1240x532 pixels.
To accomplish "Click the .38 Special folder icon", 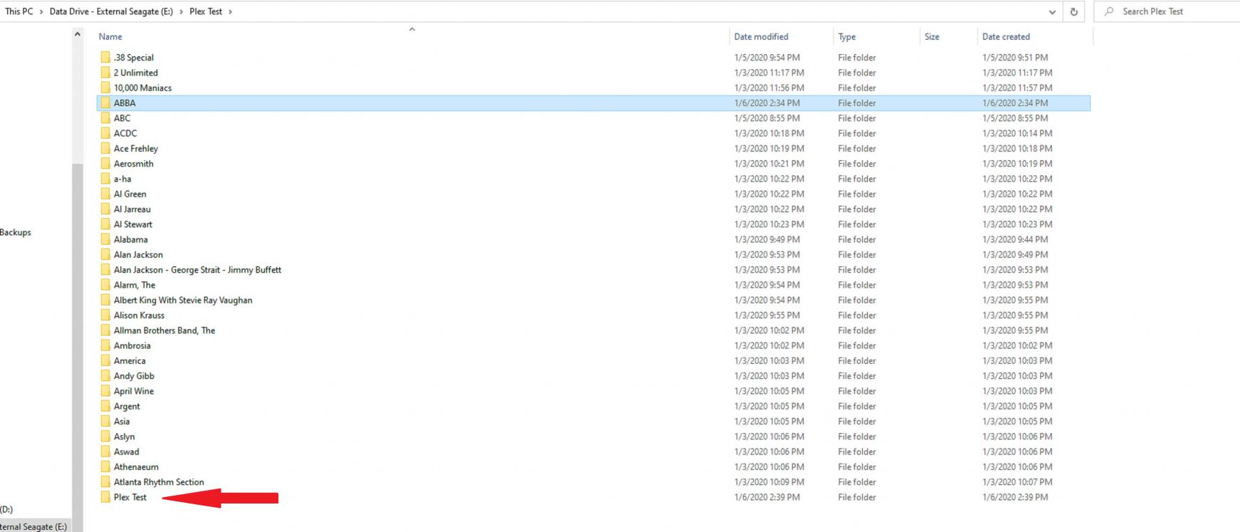I will [x=105, y=58].
